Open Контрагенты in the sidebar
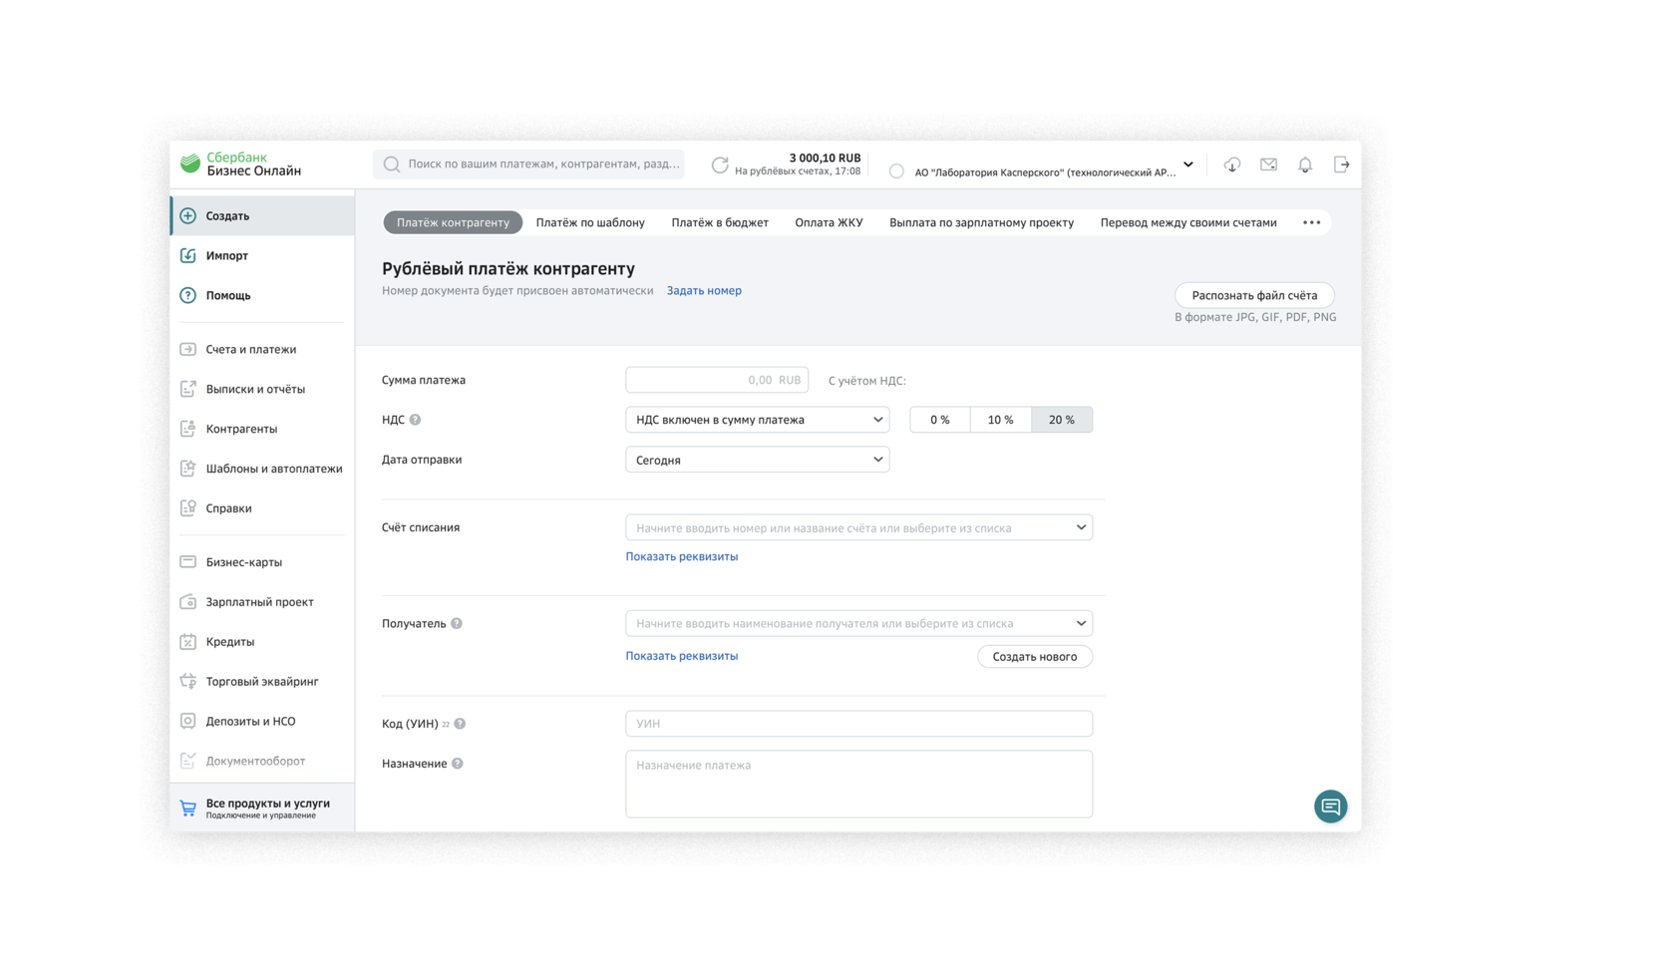Viewport: 1675px width, 972px height. [x=241, y=429]
